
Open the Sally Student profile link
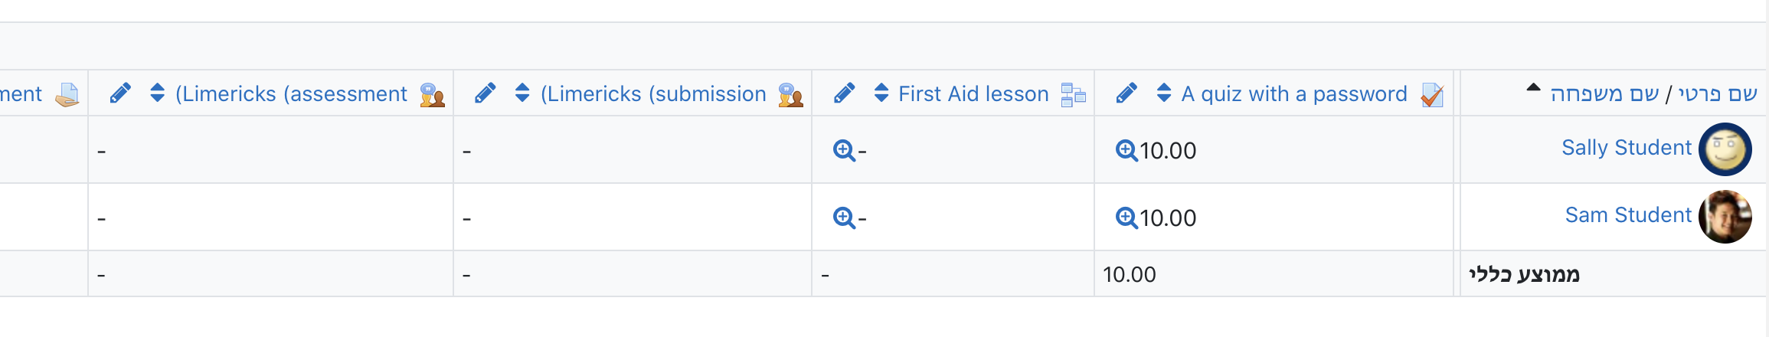[x=1627, y=148]
